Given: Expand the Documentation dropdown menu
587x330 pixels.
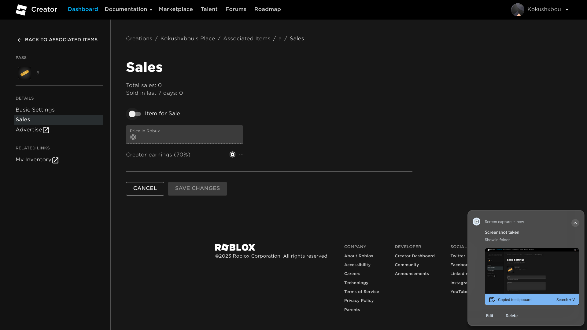Looking at the screenshot, I should 128,9.
